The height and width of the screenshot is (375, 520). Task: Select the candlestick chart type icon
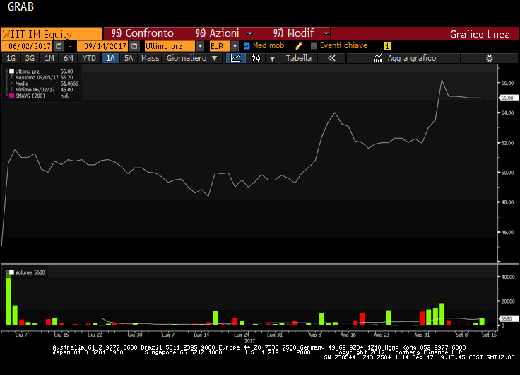(256, 58)
